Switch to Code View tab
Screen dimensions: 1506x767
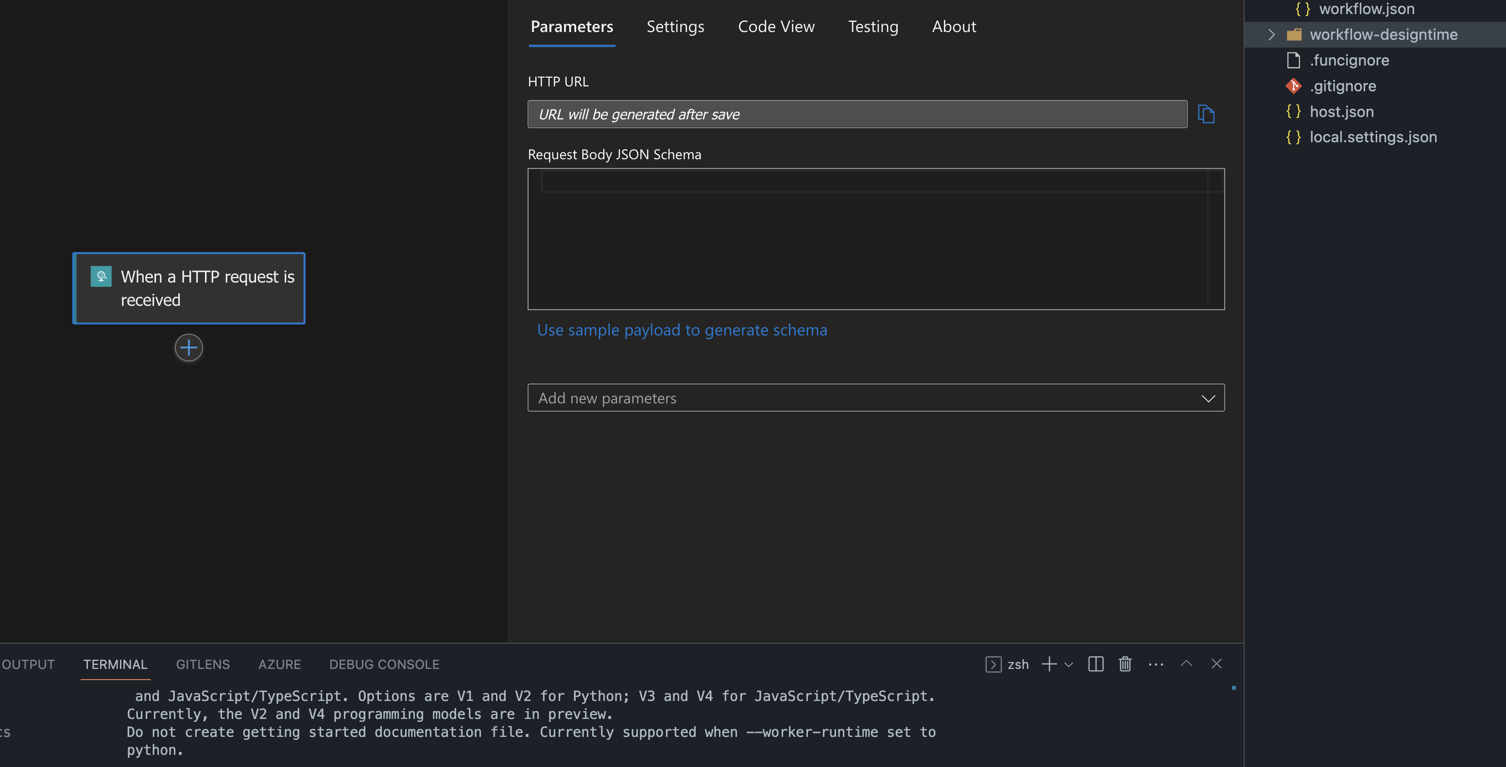[776, 26]
